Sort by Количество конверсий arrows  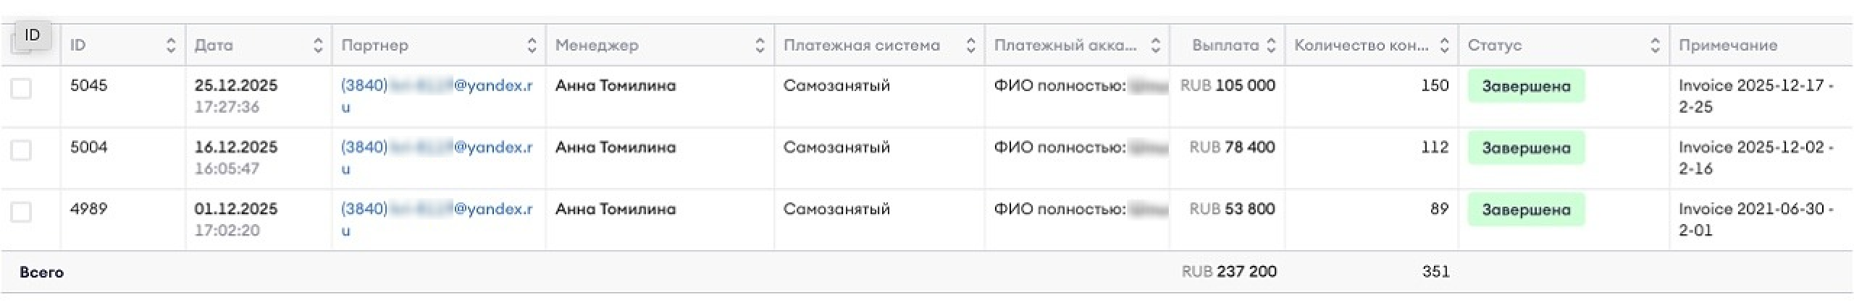(1445, 46)
